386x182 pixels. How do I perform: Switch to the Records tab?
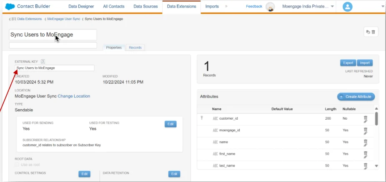(x=135, y=48)
